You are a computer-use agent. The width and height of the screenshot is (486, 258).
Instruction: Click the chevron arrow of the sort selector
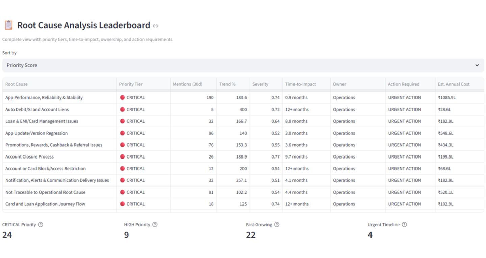[477, 65]
